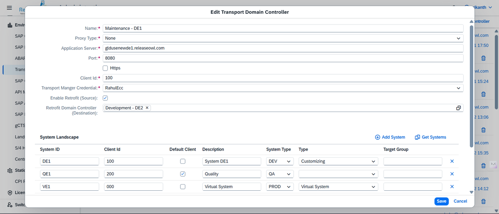This screenshot has height=214, width=499.
Task: Click the Cancel button
Action: pos(460,201)
